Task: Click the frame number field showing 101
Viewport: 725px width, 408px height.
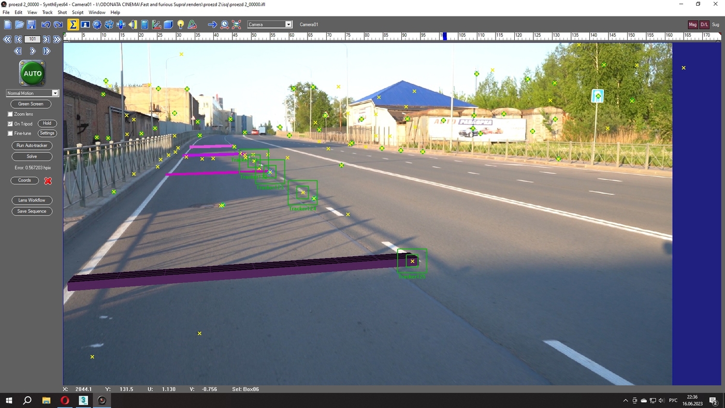Action: [x=32, y=39]
